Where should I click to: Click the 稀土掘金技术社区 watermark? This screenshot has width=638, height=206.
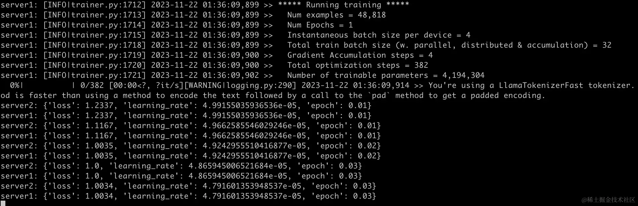pos(608,200)
